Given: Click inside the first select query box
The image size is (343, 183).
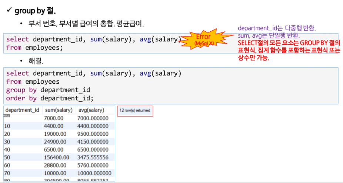Looking at the screenshot, I should pyautogui.click(x=171, y=44).
